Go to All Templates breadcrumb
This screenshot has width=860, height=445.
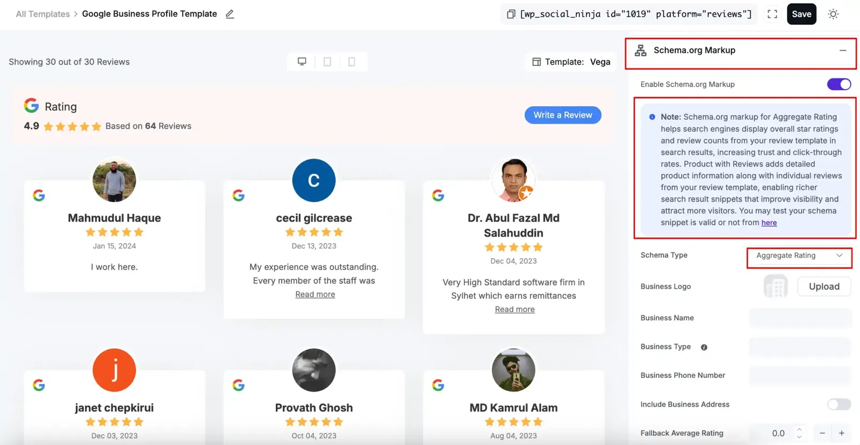42,14
